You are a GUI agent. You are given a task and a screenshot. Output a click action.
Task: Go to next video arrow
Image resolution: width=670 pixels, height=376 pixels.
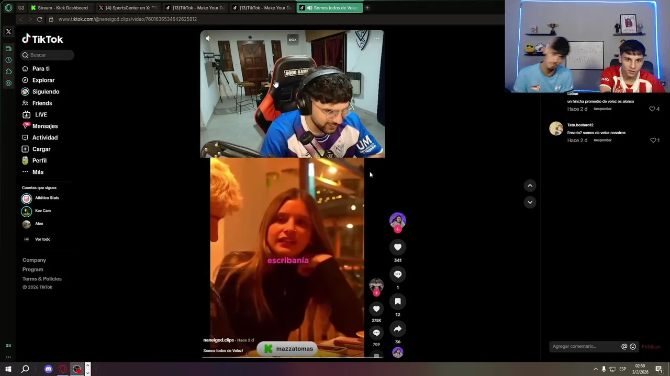click(x=530, y=202)
